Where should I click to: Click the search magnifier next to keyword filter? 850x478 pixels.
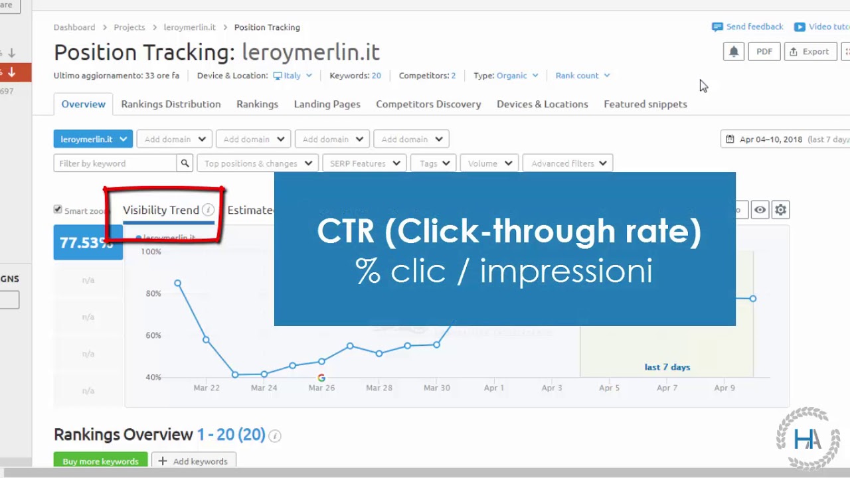185,163
